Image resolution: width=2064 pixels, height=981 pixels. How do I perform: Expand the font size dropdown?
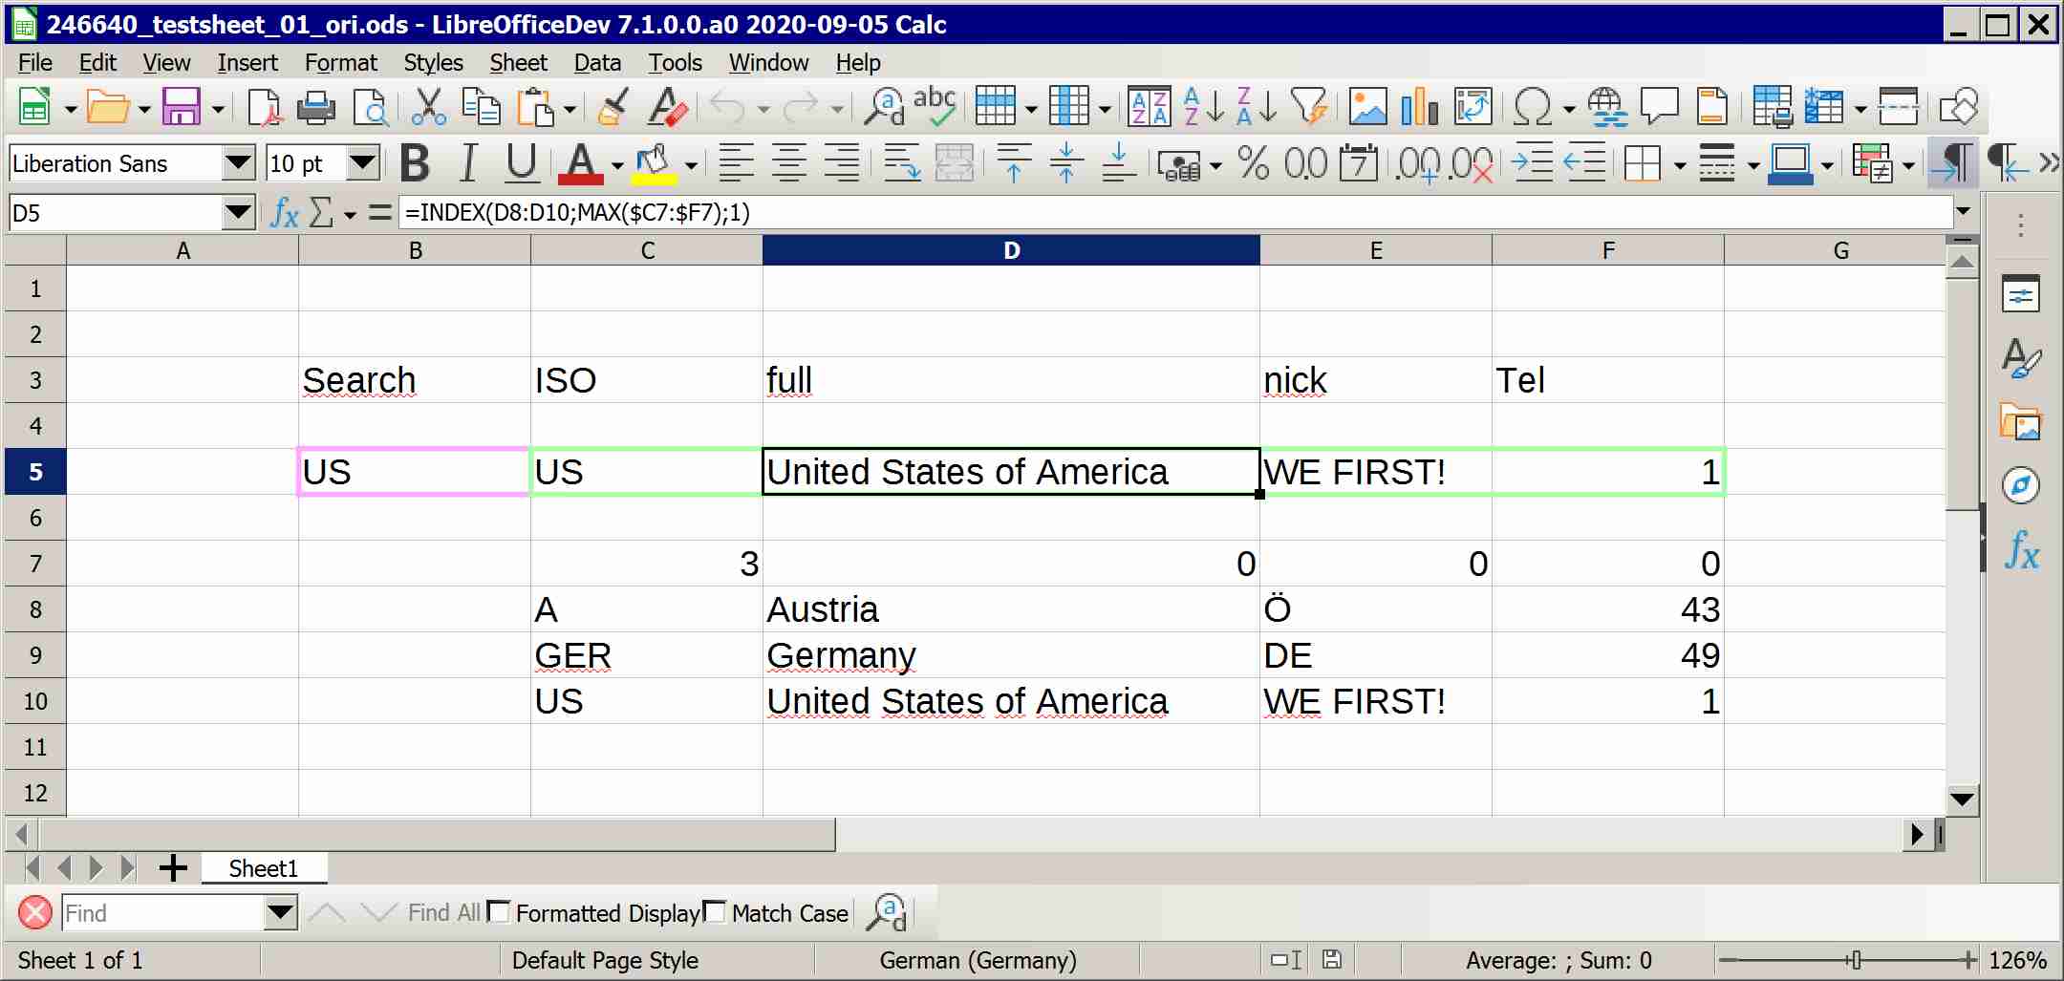[361, 162]
